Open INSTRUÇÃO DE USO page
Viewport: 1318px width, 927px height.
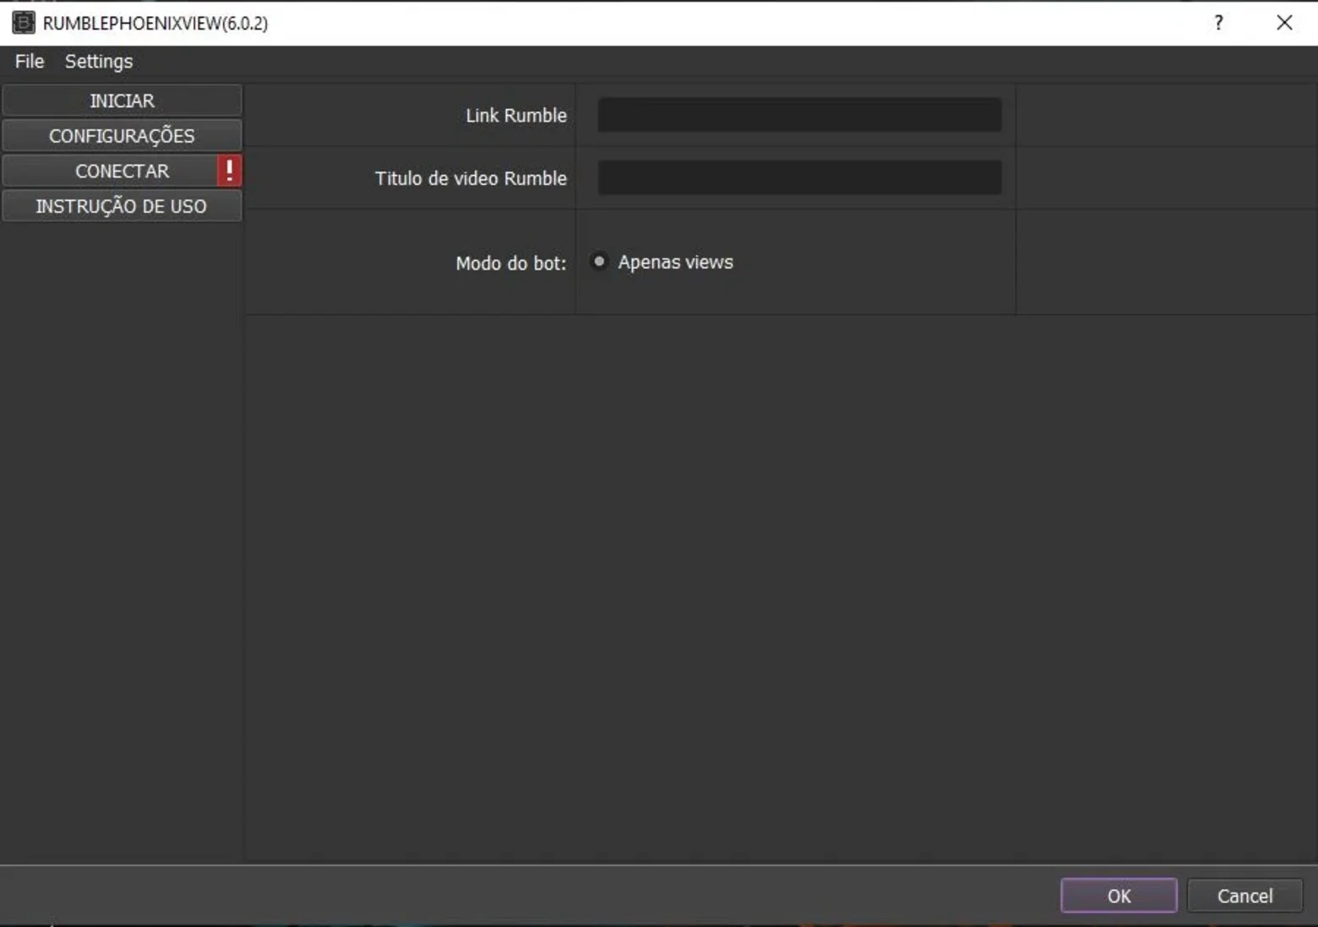pos(122,206)
